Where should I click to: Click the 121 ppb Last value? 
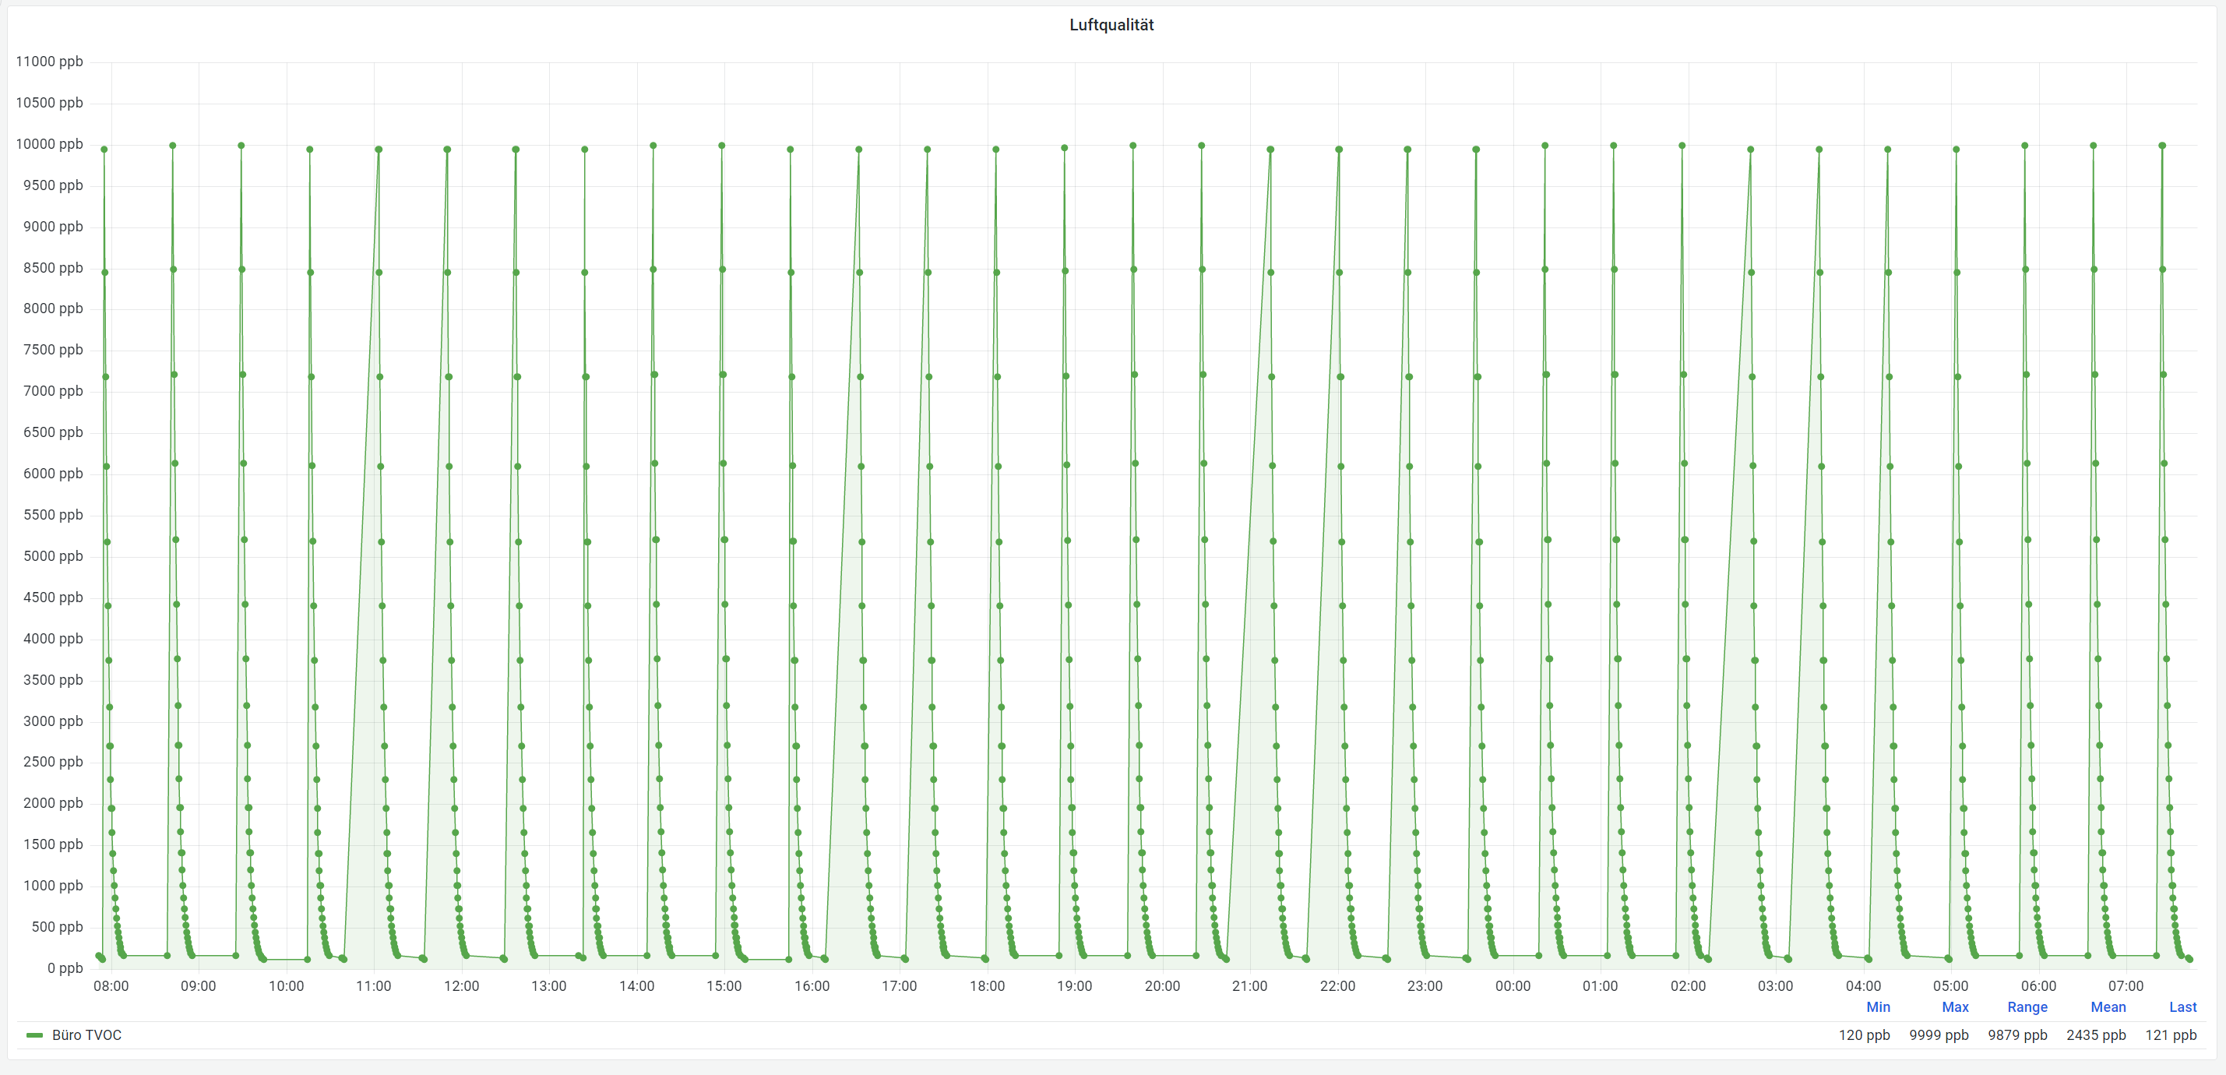[x=2170, y=1034]
